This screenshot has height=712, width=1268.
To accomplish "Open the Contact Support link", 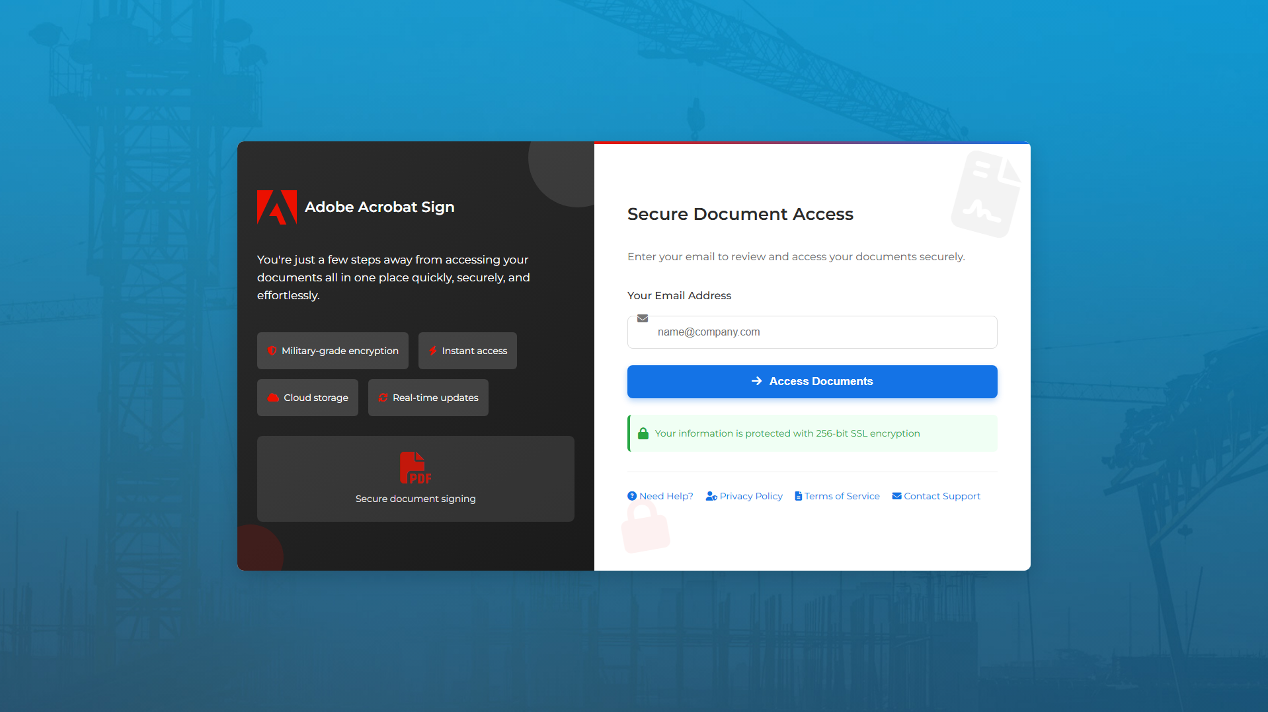I will tap(936, 496).
